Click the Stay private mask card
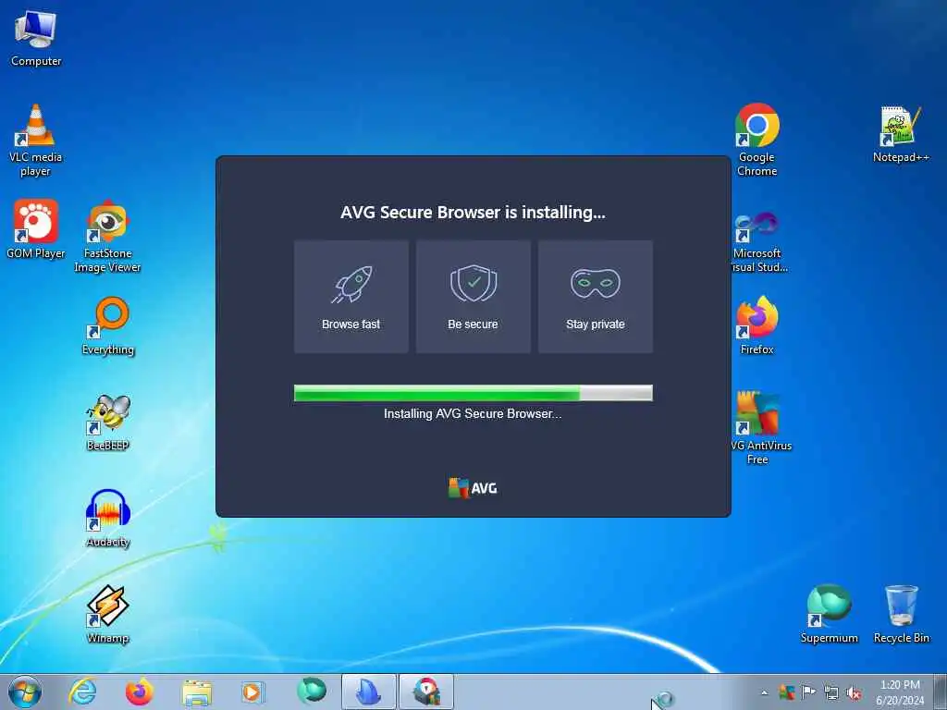The image size is (947, 710). 595,297
